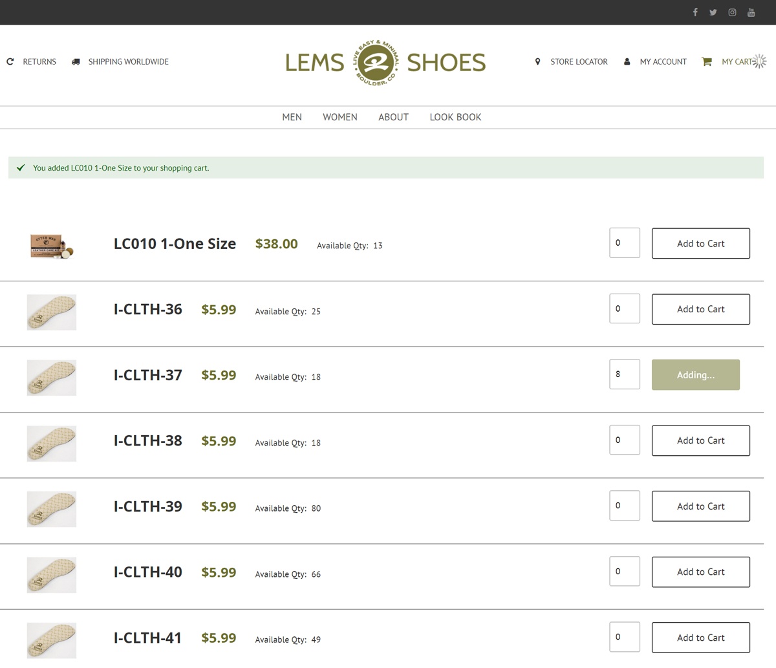Screen dimensions: 776x668
Task: Click the I-CLTH-39 product name
Action: pyautogui.click(x=148, y=506)
